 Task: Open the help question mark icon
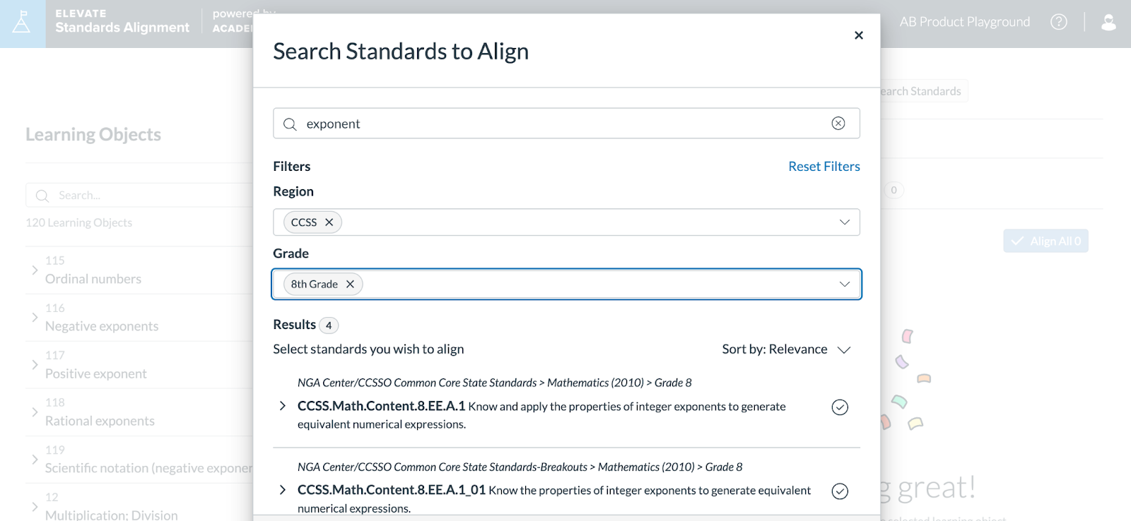point(1058,22)
